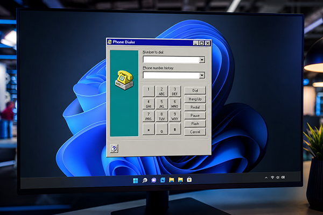Click the Cancel button
The height and width of the screenshot is (215, 323).
coord(195,132)
